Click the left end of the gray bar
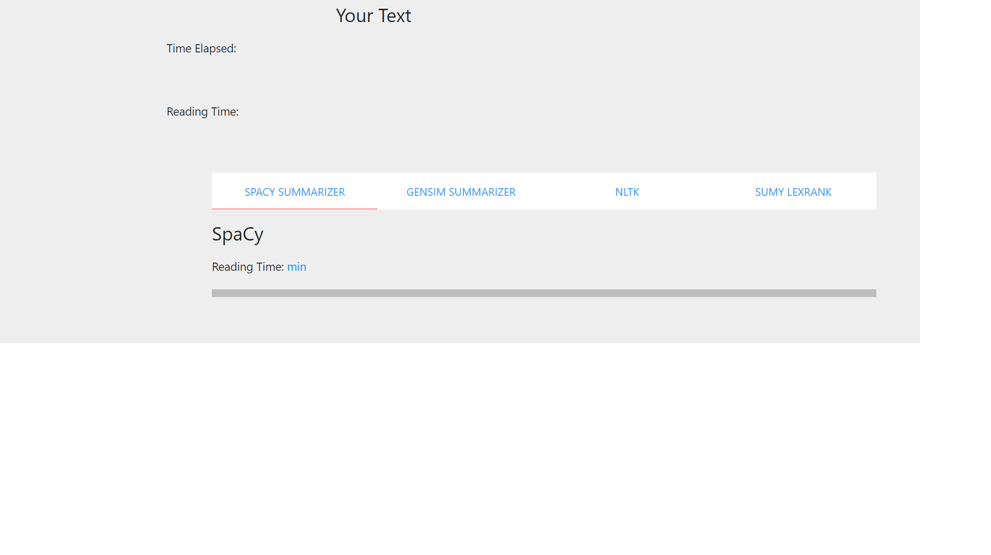Screen dimensions: 991x555 [216, 293]
